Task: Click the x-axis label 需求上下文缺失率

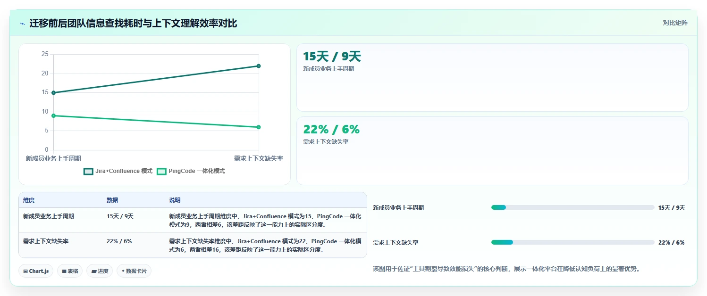Action: click(x=259, y=158)
